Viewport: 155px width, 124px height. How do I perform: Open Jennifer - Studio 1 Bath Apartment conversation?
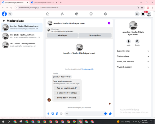(x=22, y=28)
